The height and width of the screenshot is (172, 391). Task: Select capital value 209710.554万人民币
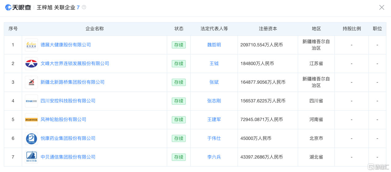262,45
